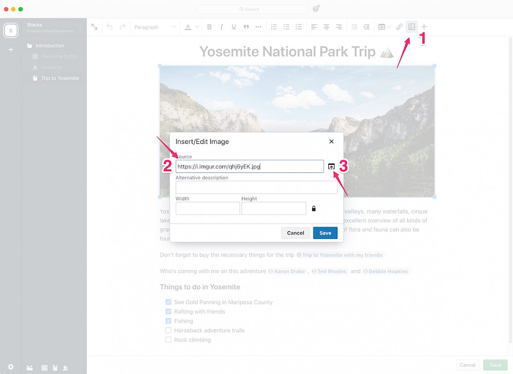
Task: Click the Insert Image toolbar icon
Action: click(x=411, y=27)
